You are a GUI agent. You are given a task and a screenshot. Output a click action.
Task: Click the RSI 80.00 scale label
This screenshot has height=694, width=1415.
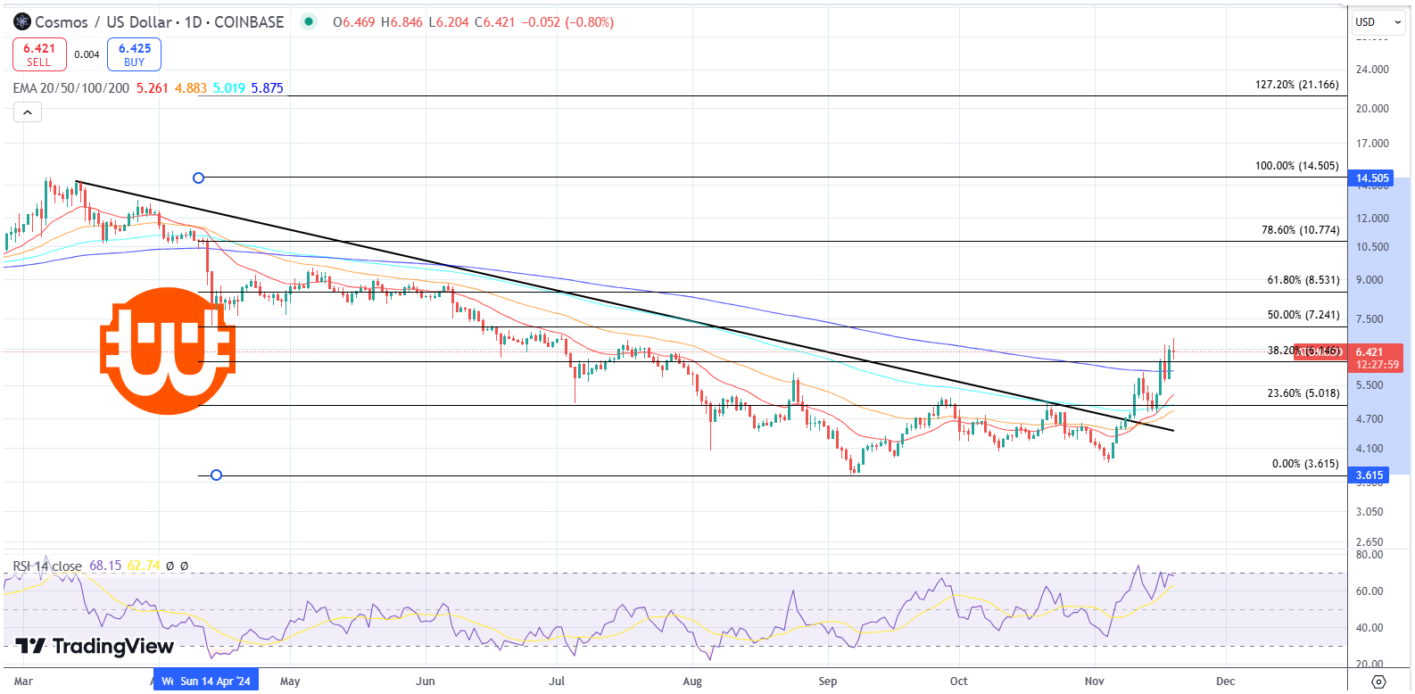1369,555
